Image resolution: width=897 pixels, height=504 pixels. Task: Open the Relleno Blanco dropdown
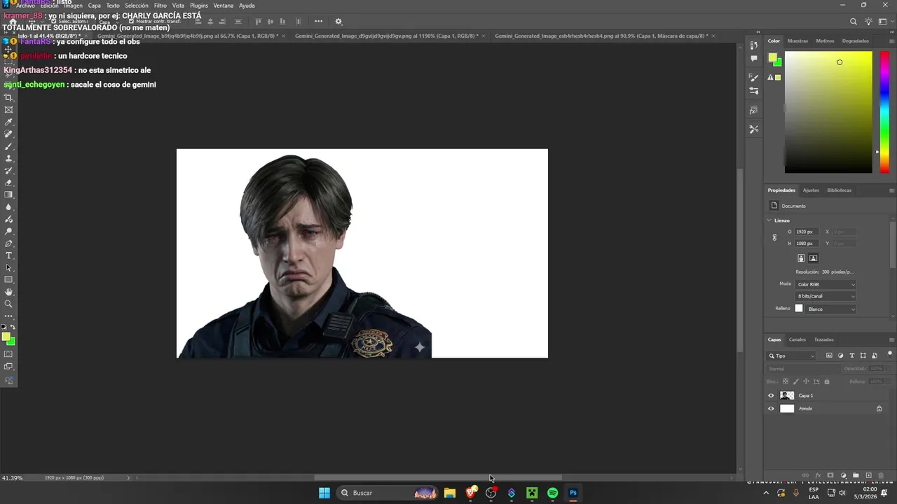(x=831, y=309)
